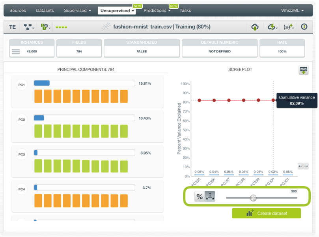Click the left arrow to scroll the scree plot
This screenshot has width=319, height=237.
(300, 166)
